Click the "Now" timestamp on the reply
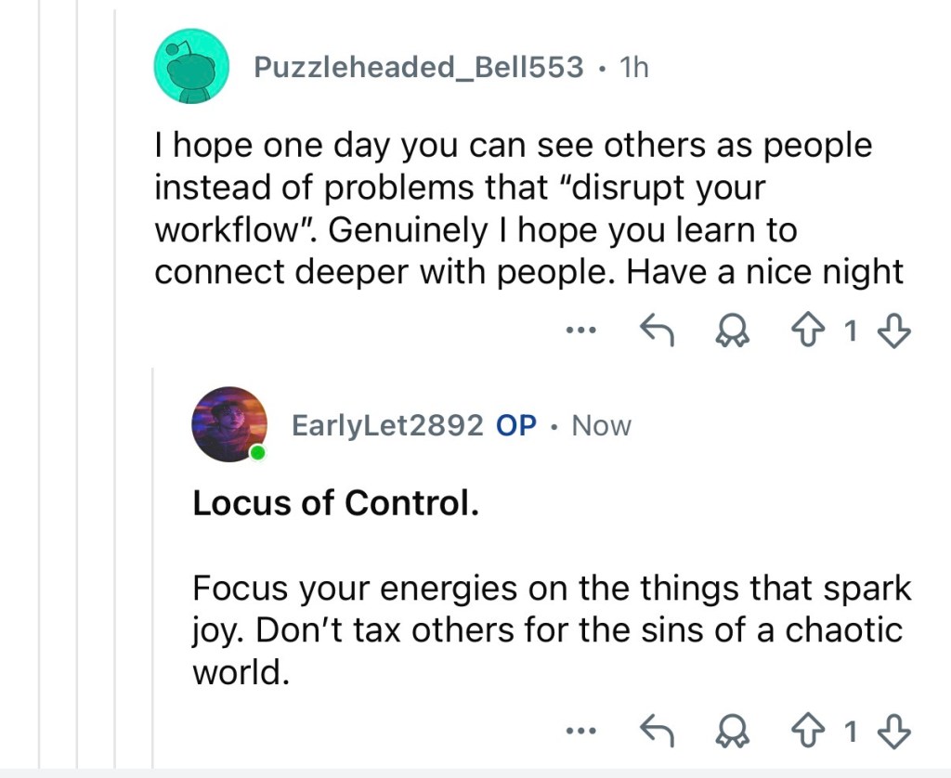The height and width of the screenshot is (778, 951). click(x=601, y=426)
